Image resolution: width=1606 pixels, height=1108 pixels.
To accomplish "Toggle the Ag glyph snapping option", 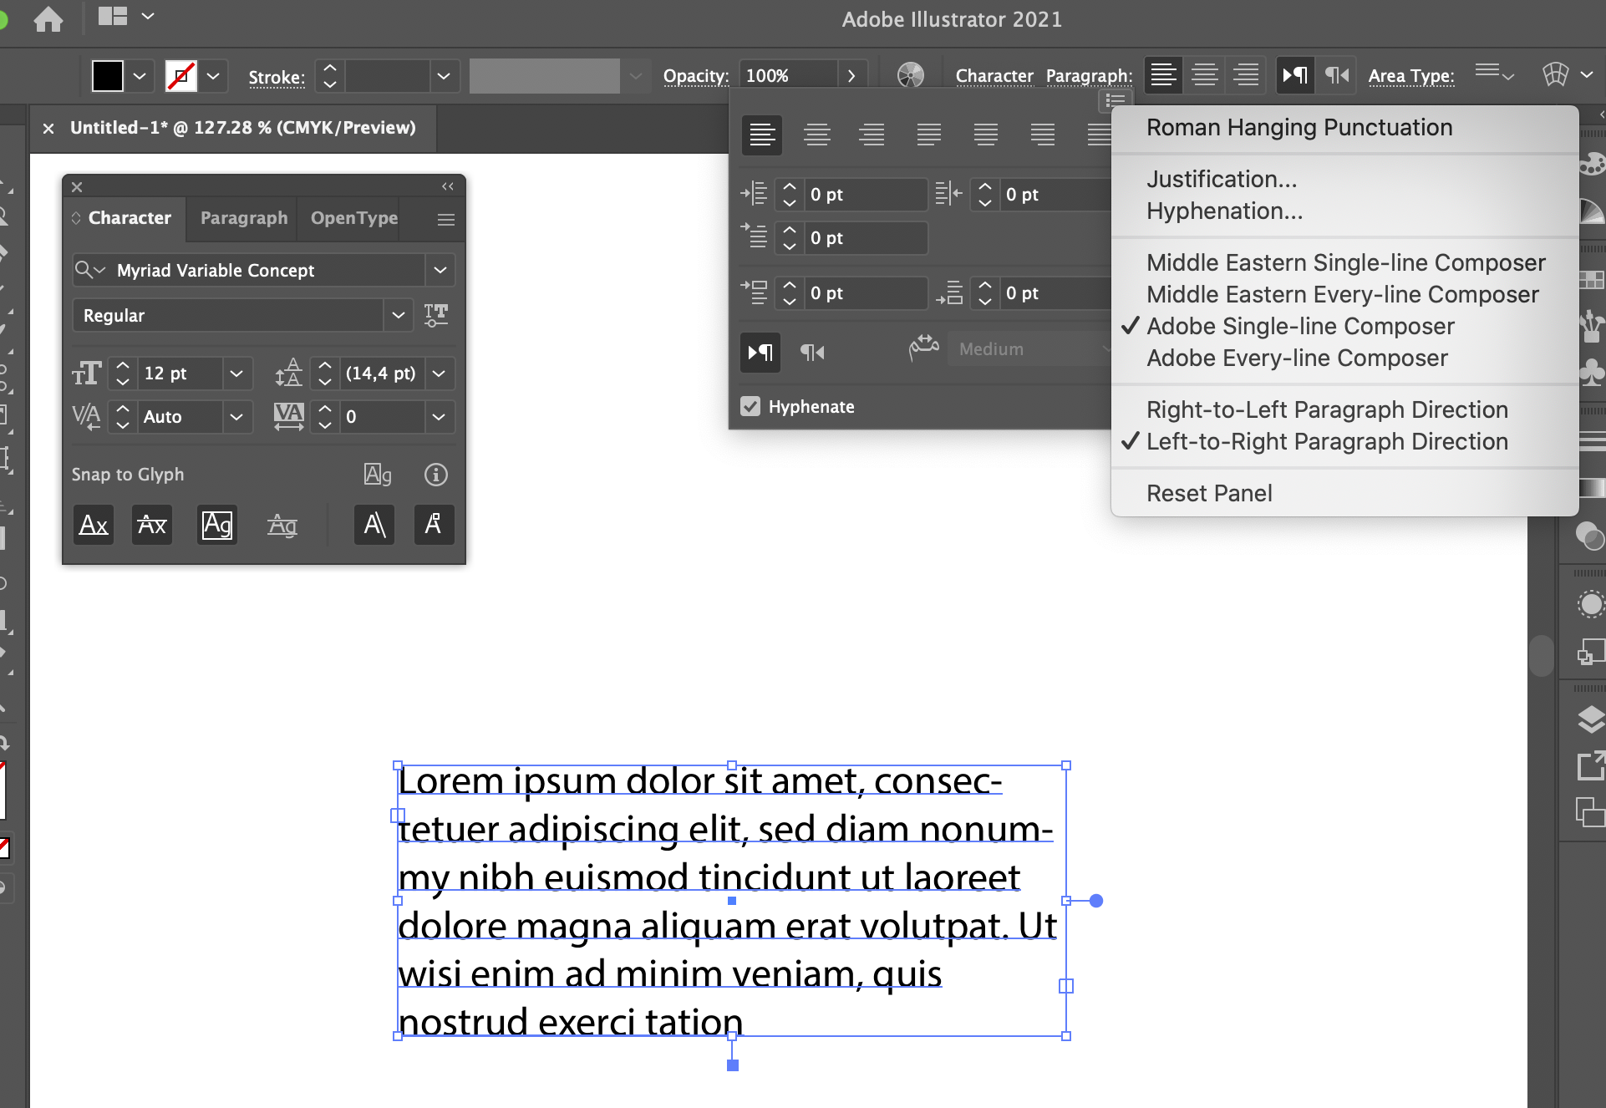I will point(216,525).
